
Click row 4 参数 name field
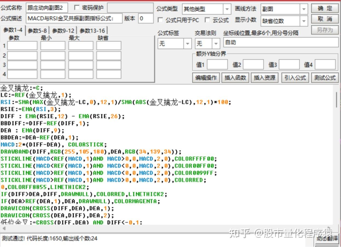coord(22,74)
